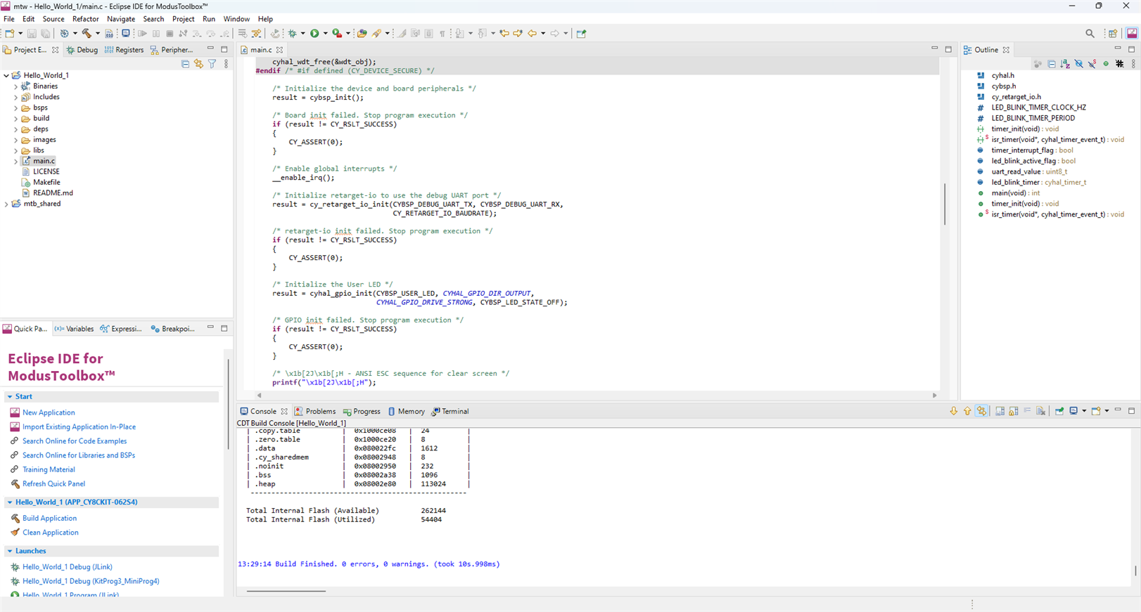Toggle Hide Static Members in the Outline

click(1092, 63)
